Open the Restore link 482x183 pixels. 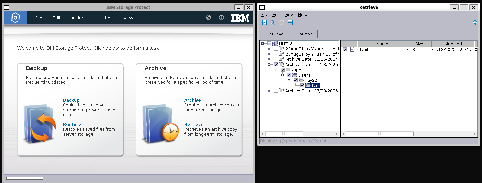click(x=72, y=124)
